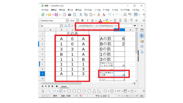This screenshot has width=183, height=103.
Task: Toggle Align Right
Action: [125, 21]
